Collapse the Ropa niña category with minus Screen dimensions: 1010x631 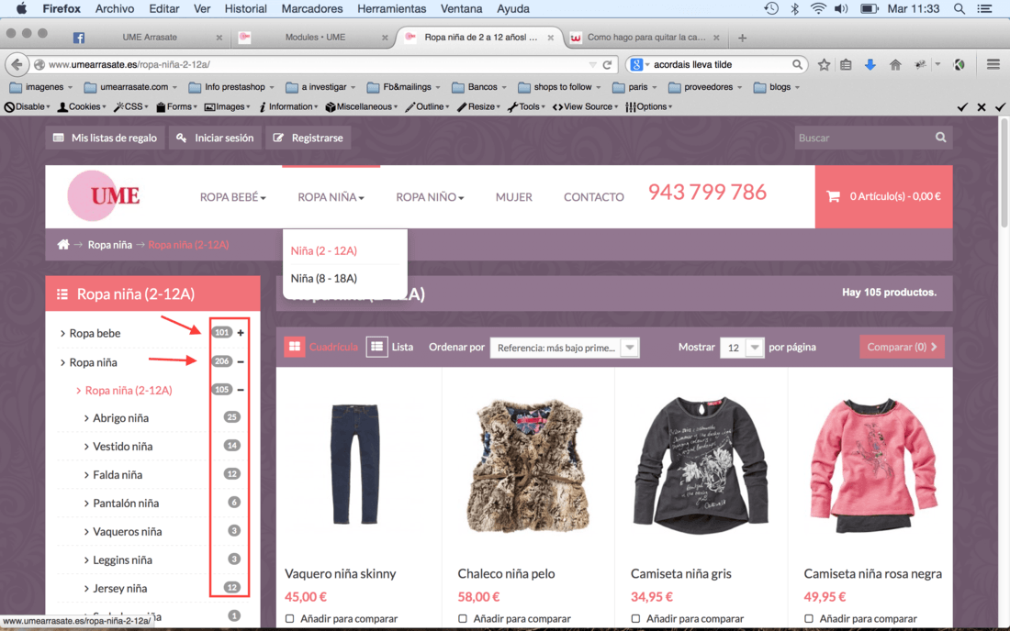pyautogui.click(x=241, y=361)
